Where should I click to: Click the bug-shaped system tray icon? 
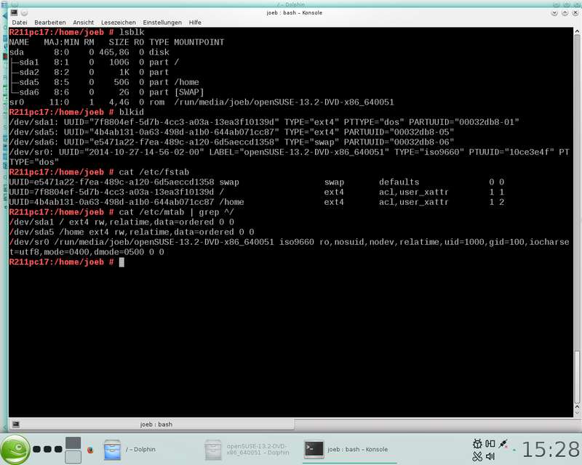(x=477, y=443)
